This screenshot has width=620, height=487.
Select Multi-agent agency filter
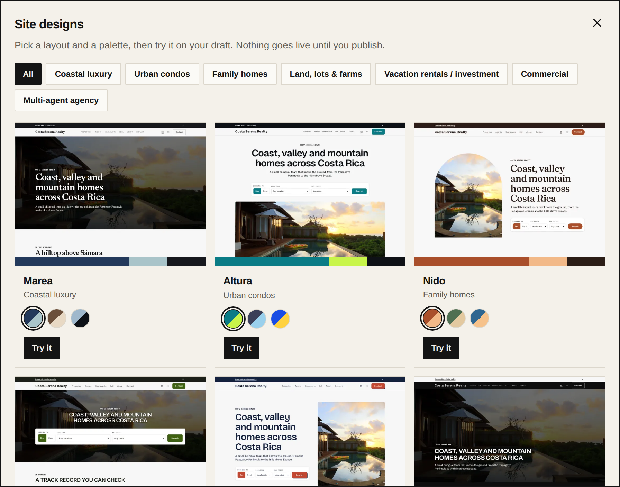61,100
